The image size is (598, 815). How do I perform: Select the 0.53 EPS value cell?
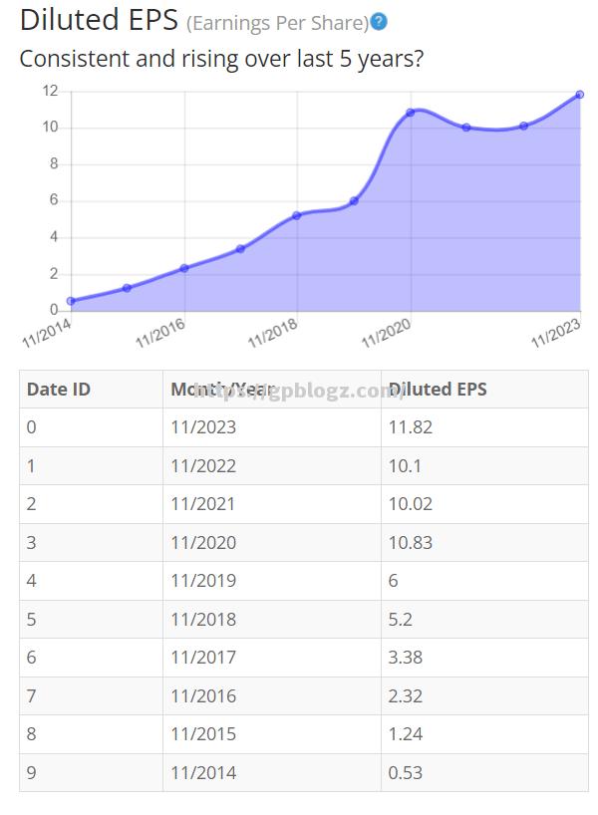coord(484,772)
